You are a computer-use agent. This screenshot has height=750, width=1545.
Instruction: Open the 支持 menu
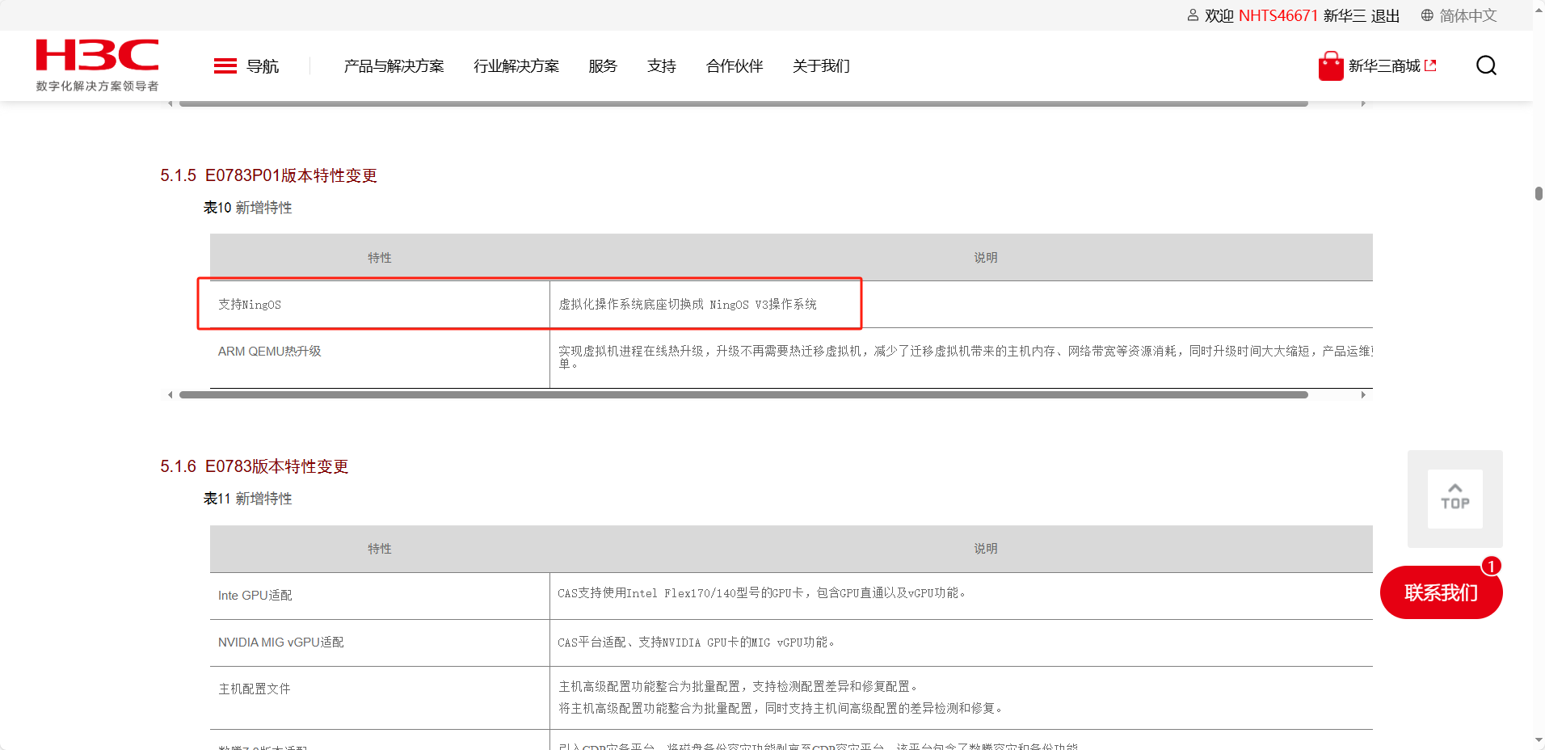(661, 66)
